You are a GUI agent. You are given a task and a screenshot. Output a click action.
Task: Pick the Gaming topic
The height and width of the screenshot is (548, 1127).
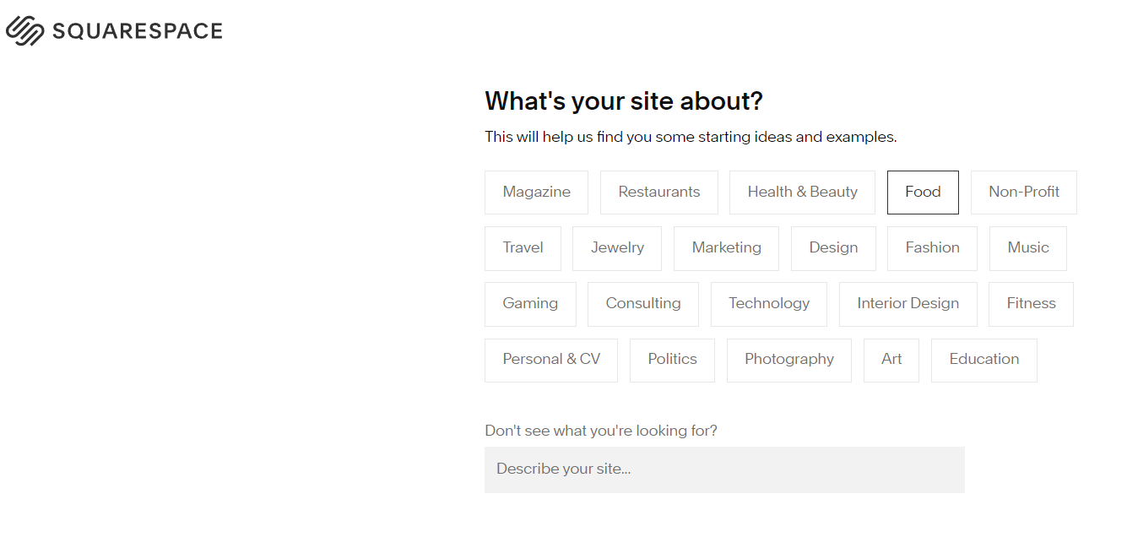(x=530, y=304)
